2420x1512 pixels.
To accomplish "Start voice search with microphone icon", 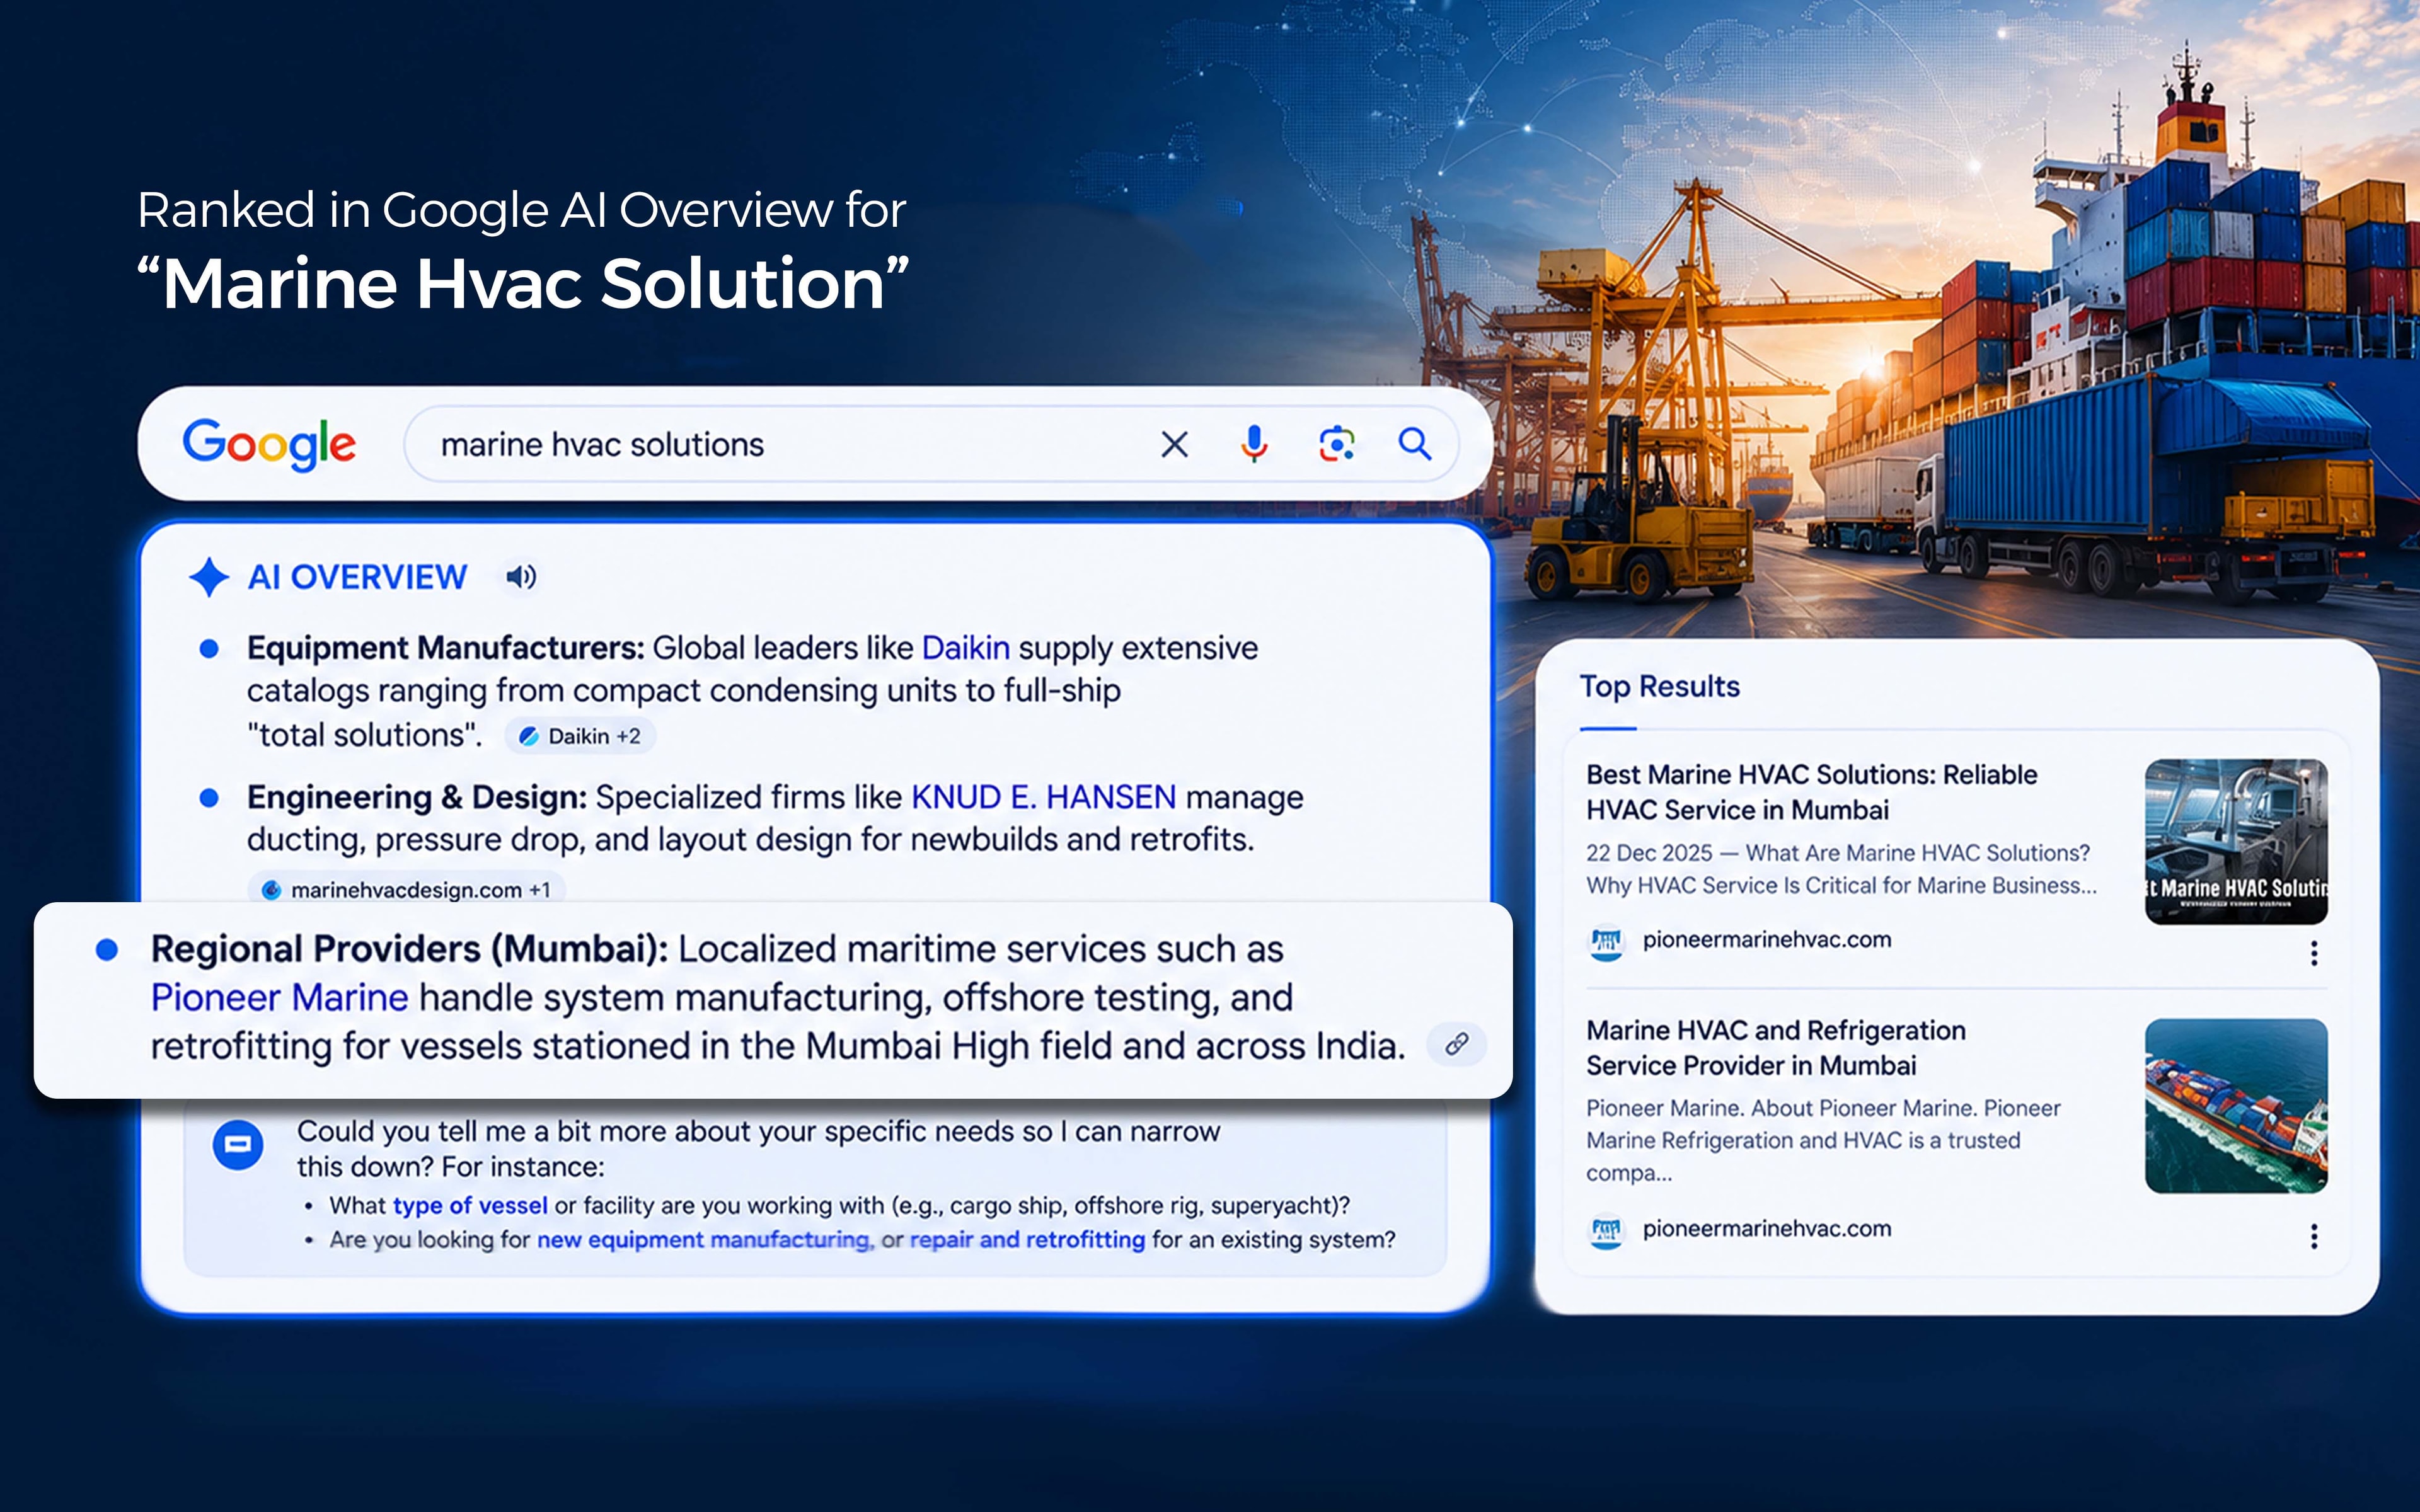I will click(x=1254, y=444).
